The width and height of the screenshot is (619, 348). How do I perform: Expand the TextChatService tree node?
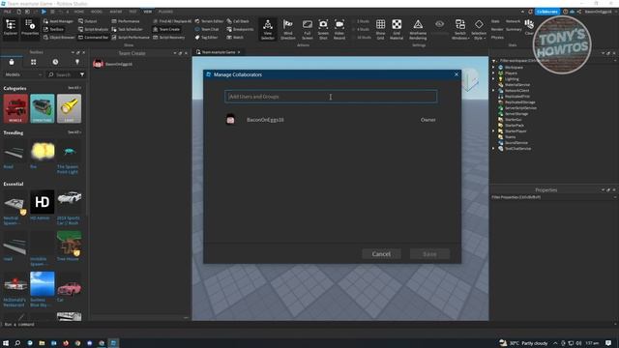[493, 148]
